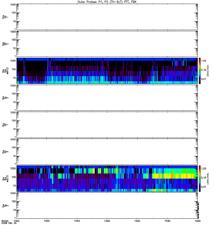Image resolution: width=214 pixels, height=229 pixels.
Task: Click the "10" tick of thb fbk edc12 panel
Action: (x=15, y=78)
